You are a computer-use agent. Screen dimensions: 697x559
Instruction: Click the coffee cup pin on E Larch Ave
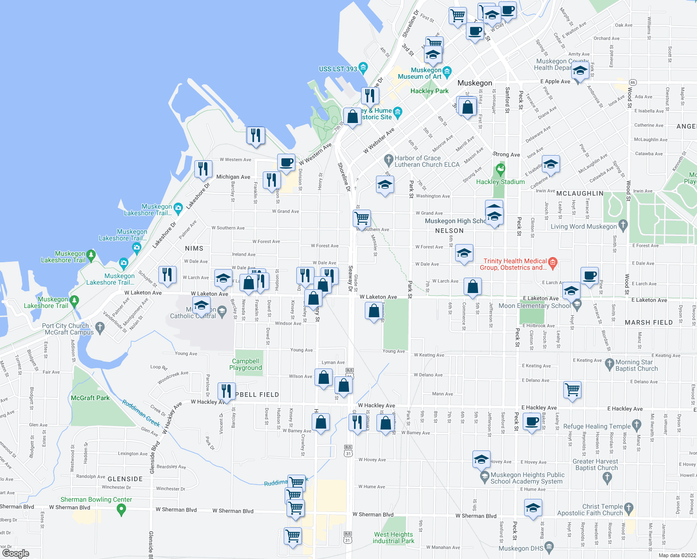[x=589, y=277]
